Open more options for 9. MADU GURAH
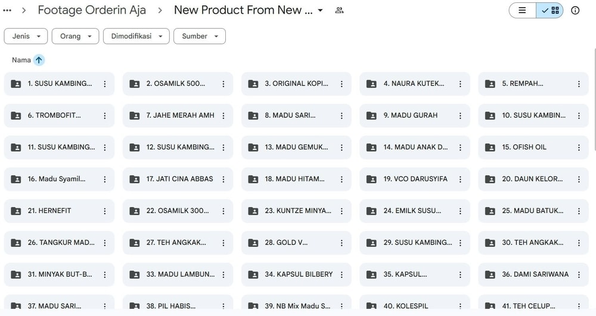Image resolution: width=596 pixels, height=316 pixels. pyautogui.click(x=460, y=115)
